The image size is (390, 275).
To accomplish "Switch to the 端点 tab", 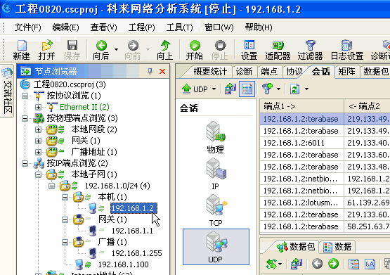I will tap(269, 72).
